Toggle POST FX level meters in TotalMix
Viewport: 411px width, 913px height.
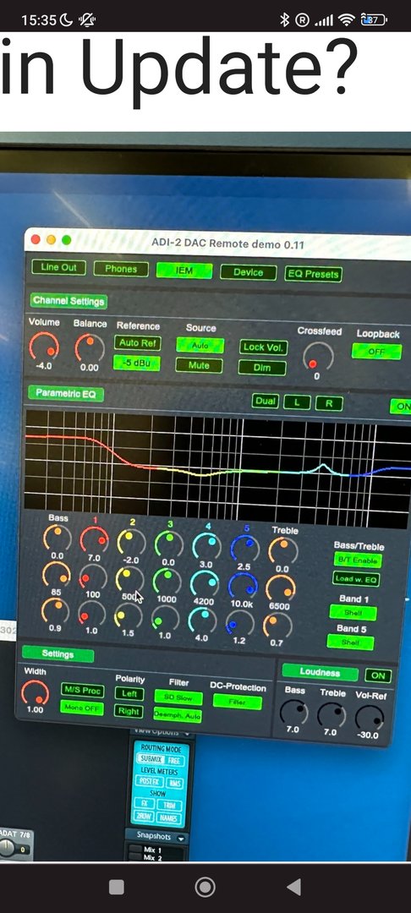tap(151, 782)
